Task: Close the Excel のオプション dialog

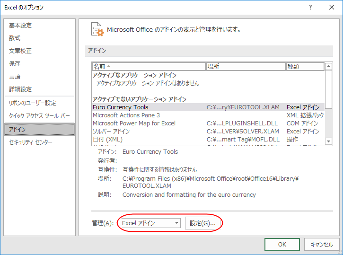Action: point(332,7)
